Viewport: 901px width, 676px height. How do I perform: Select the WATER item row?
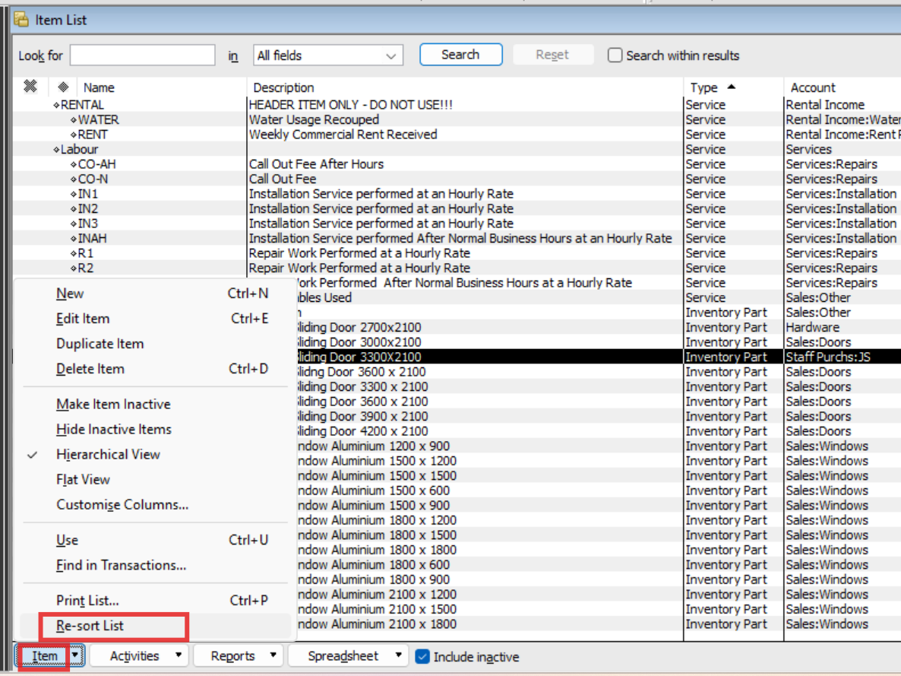pos(457,119)
